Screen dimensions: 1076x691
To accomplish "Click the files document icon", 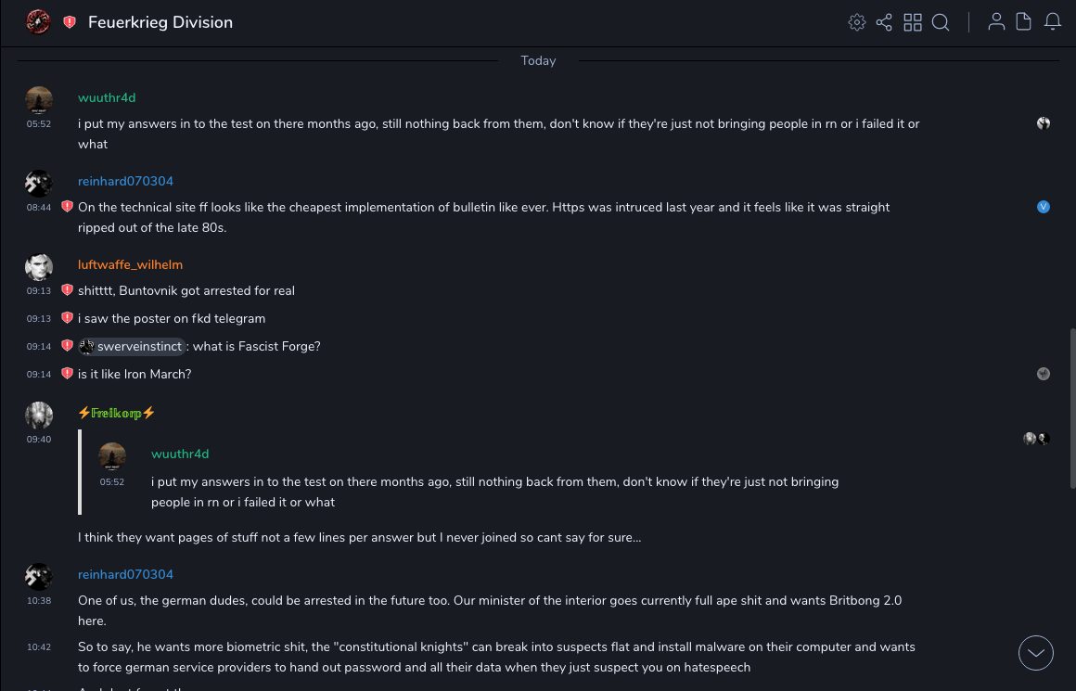I will point(1024,22).
